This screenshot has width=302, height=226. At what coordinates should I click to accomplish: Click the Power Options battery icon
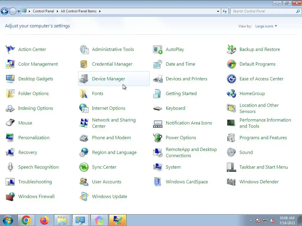pos(158,138)
